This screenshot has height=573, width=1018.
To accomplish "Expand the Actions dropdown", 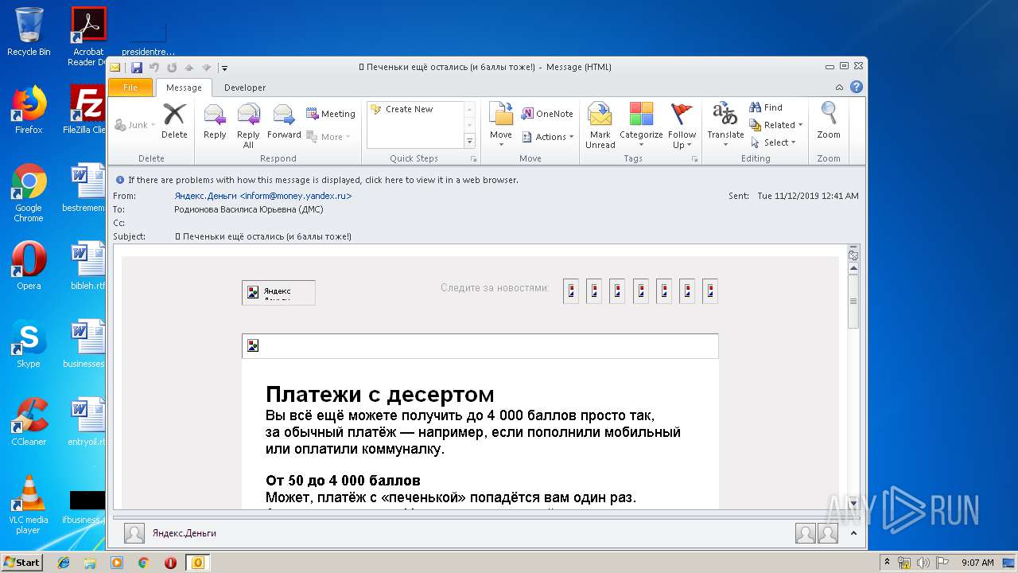I will 548,137.
